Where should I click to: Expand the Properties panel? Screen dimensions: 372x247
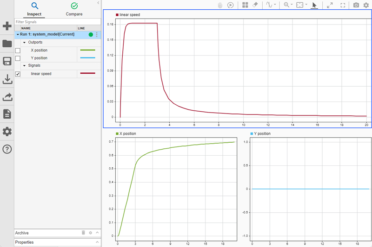(97, 242)
